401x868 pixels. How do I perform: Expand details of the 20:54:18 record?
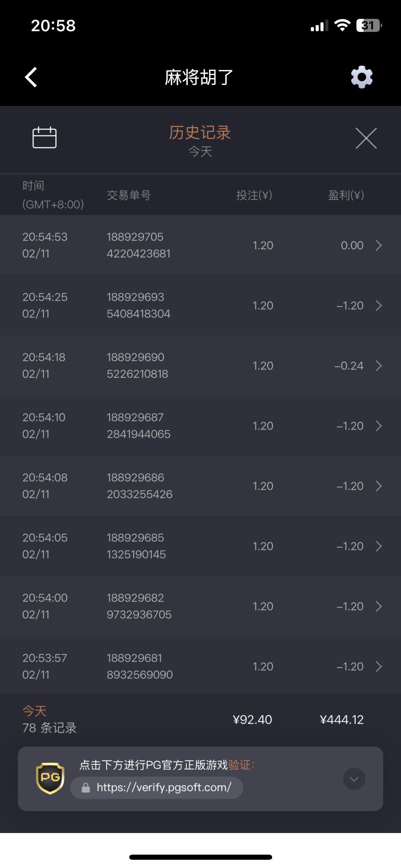[379, 366]
